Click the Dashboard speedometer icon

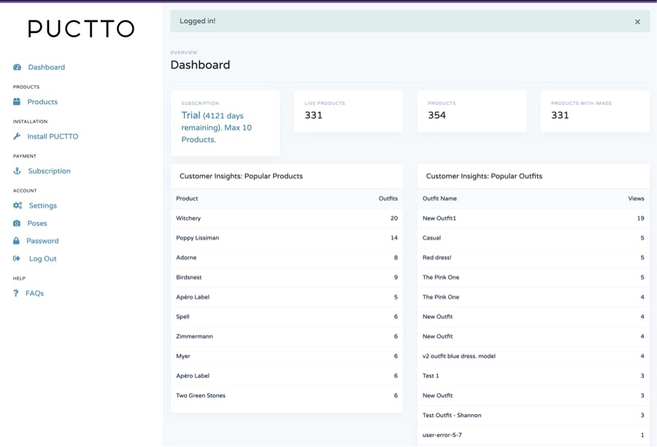18,67
